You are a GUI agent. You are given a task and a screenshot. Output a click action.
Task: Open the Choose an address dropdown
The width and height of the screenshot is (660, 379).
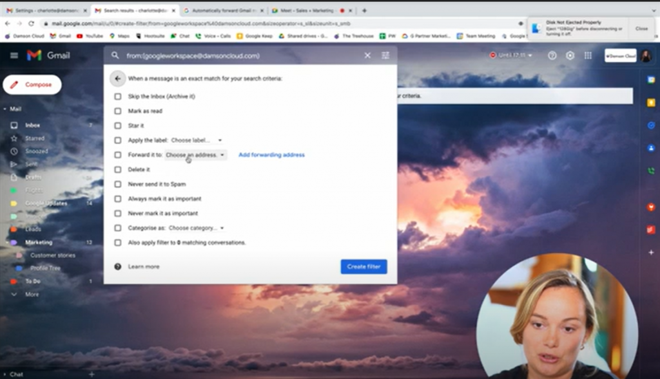pyautogui.click(x=195, y=154)
